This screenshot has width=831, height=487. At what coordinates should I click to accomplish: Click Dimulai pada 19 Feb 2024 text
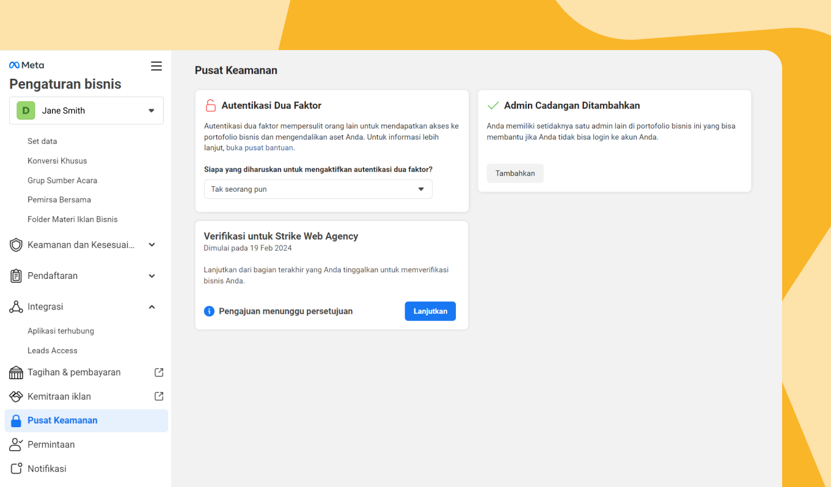(x=247, y=248)
